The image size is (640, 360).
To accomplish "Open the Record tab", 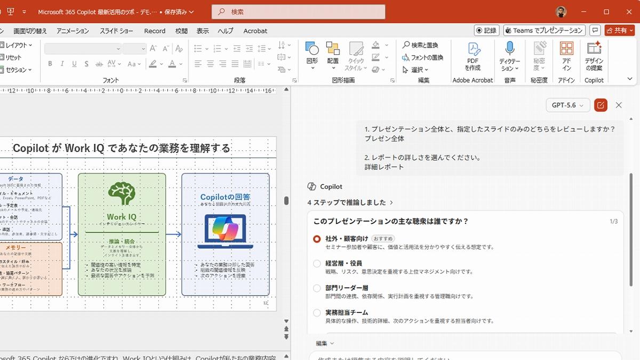I will coord(155,31).
